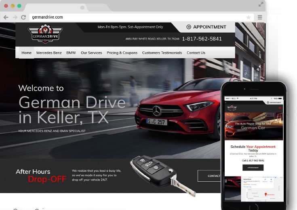The height and width of the screenshot is (210, 297).
Task: Tap the red map pin on the phone map
Action: [x=265, y=194]
